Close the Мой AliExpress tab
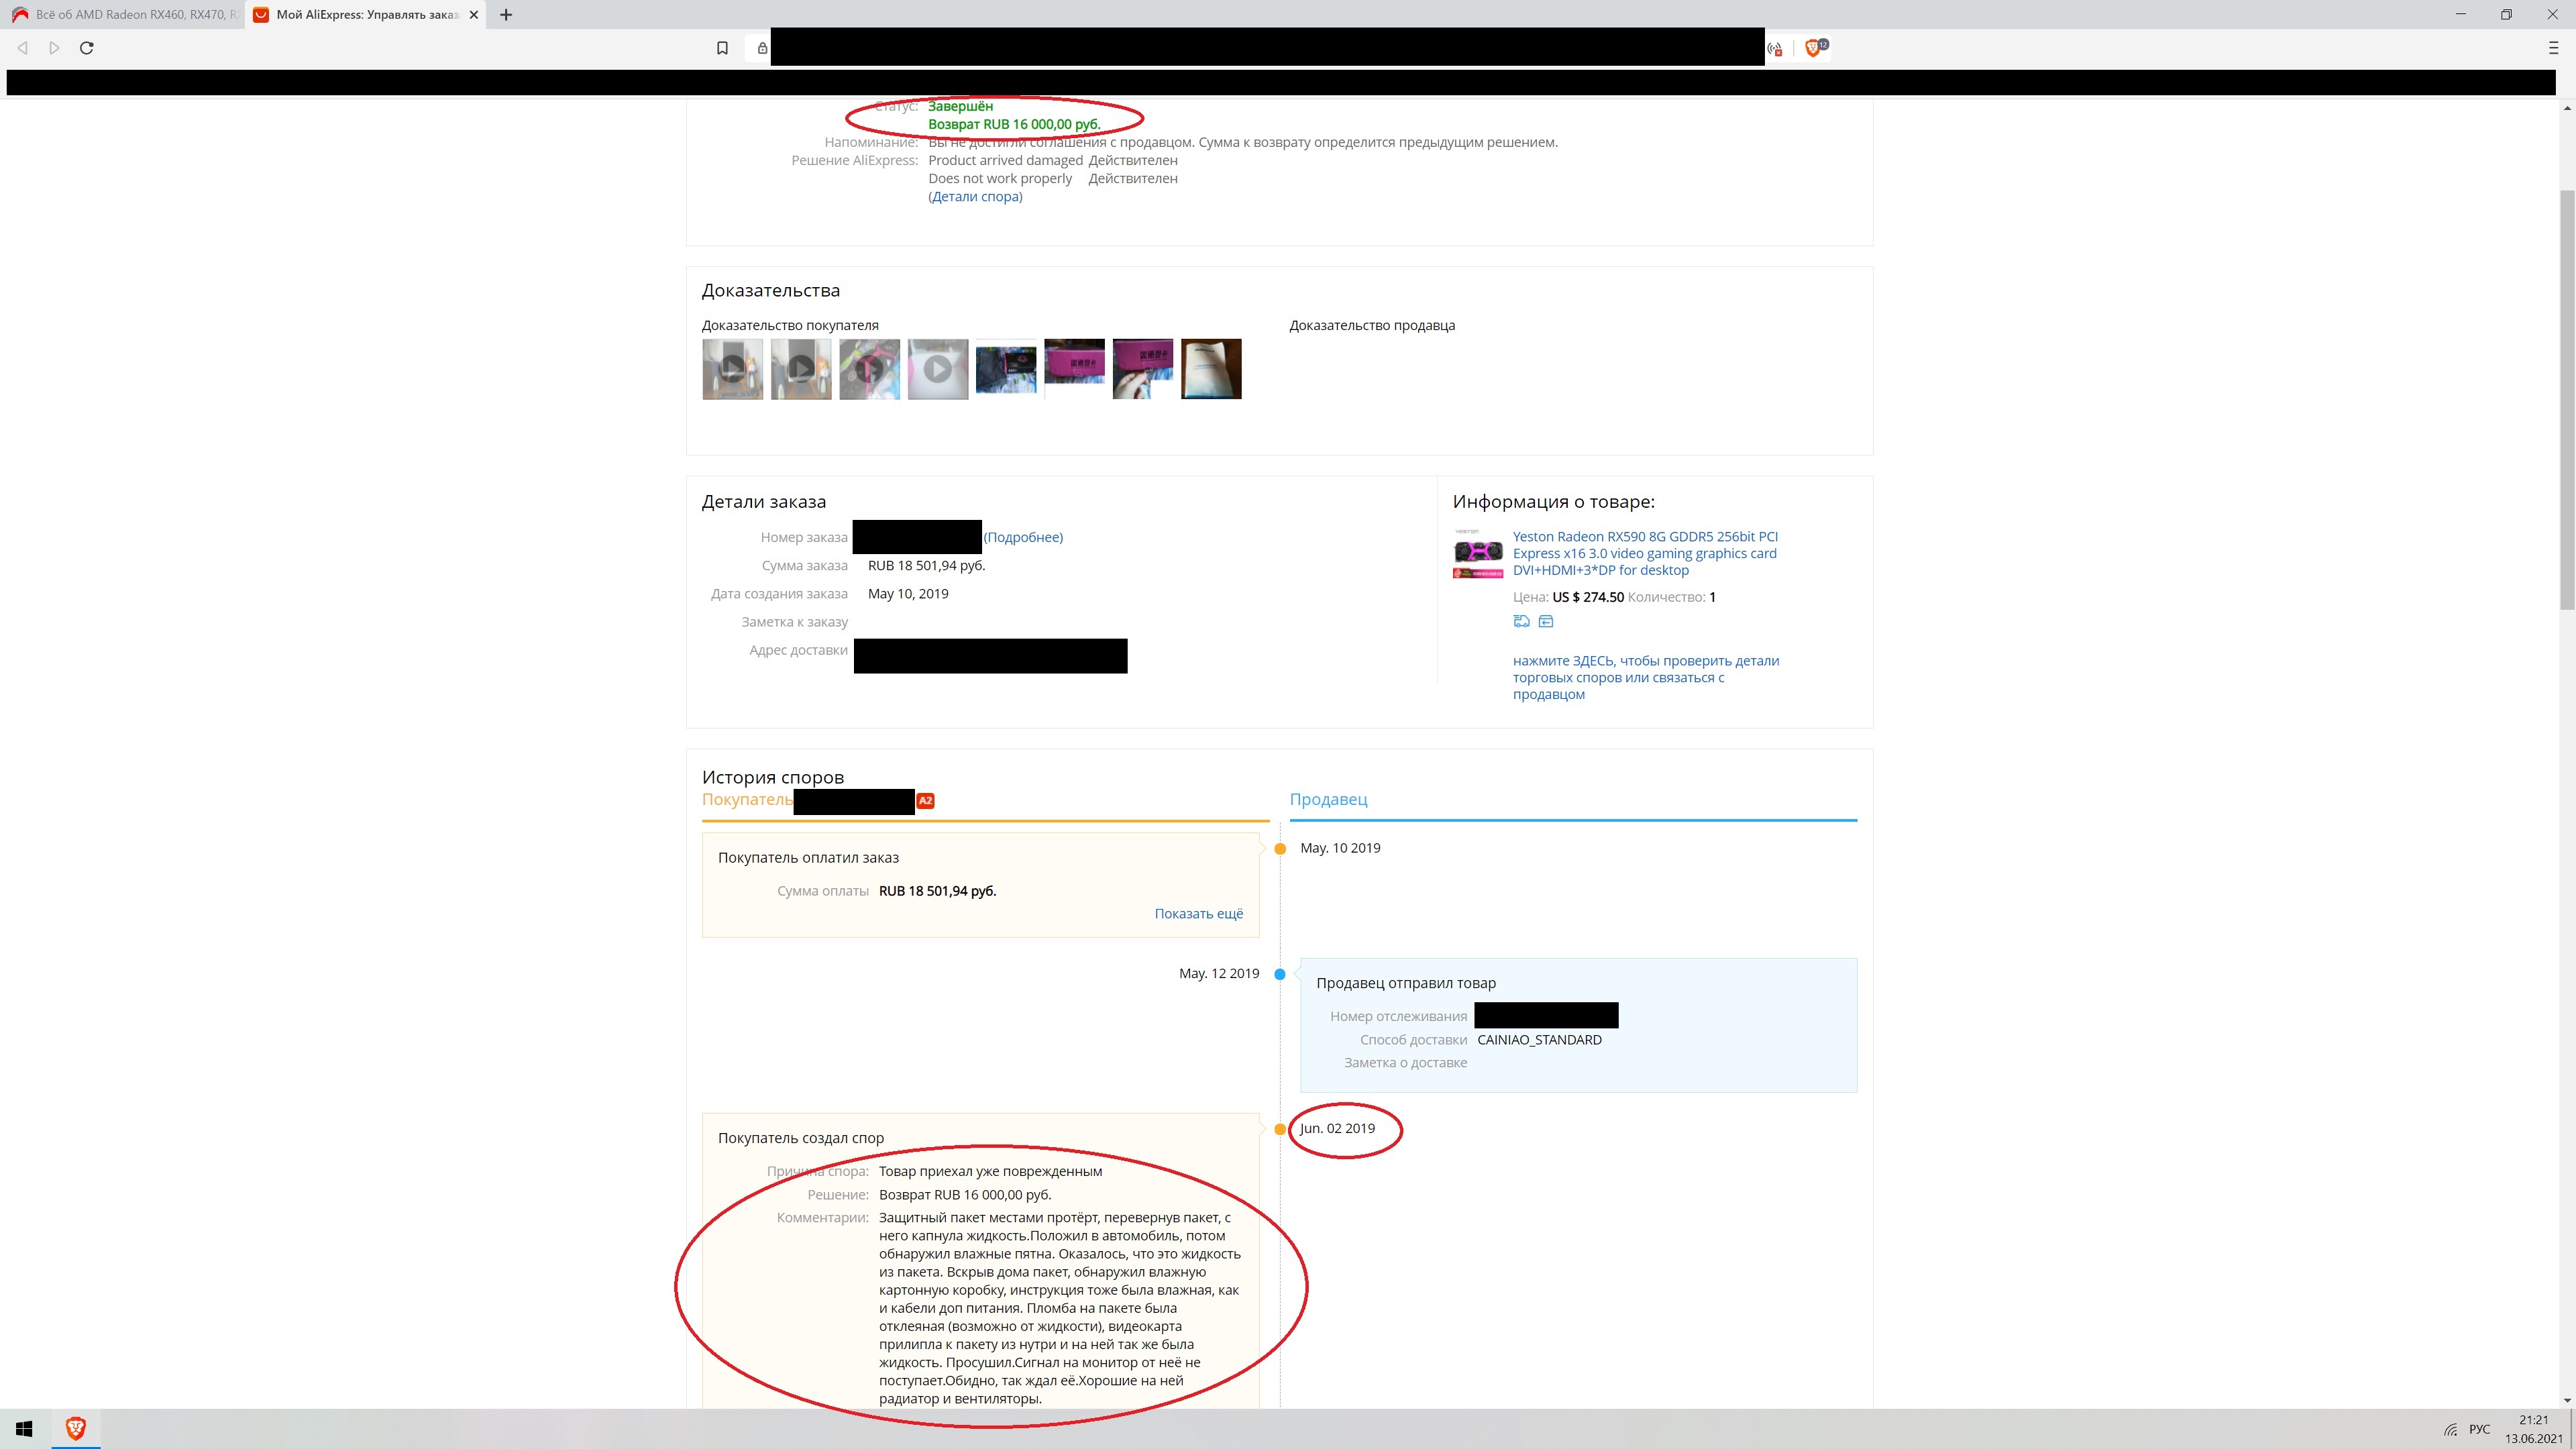 (x=474, y=15)
